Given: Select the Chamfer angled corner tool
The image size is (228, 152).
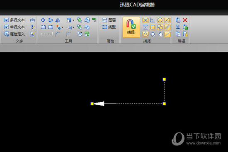Looking at the screenshot, I should tap(69, 34).
